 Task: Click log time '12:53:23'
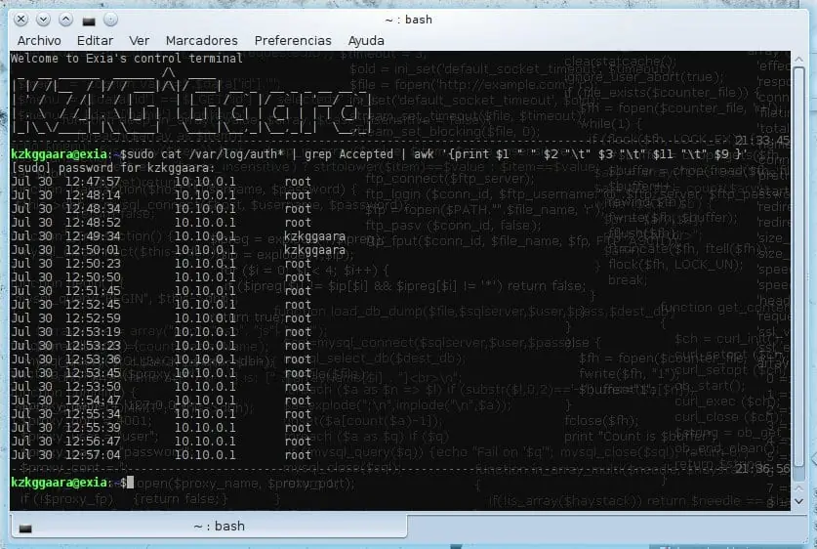pos(93,346)
